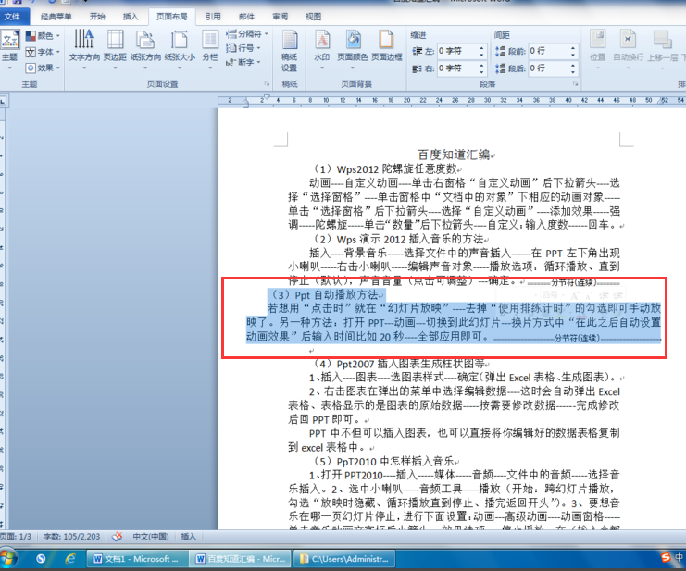Viewport: 686px width, 571px height.
Task: Switch to the 插入 ribbon tab
Action: 131,17
